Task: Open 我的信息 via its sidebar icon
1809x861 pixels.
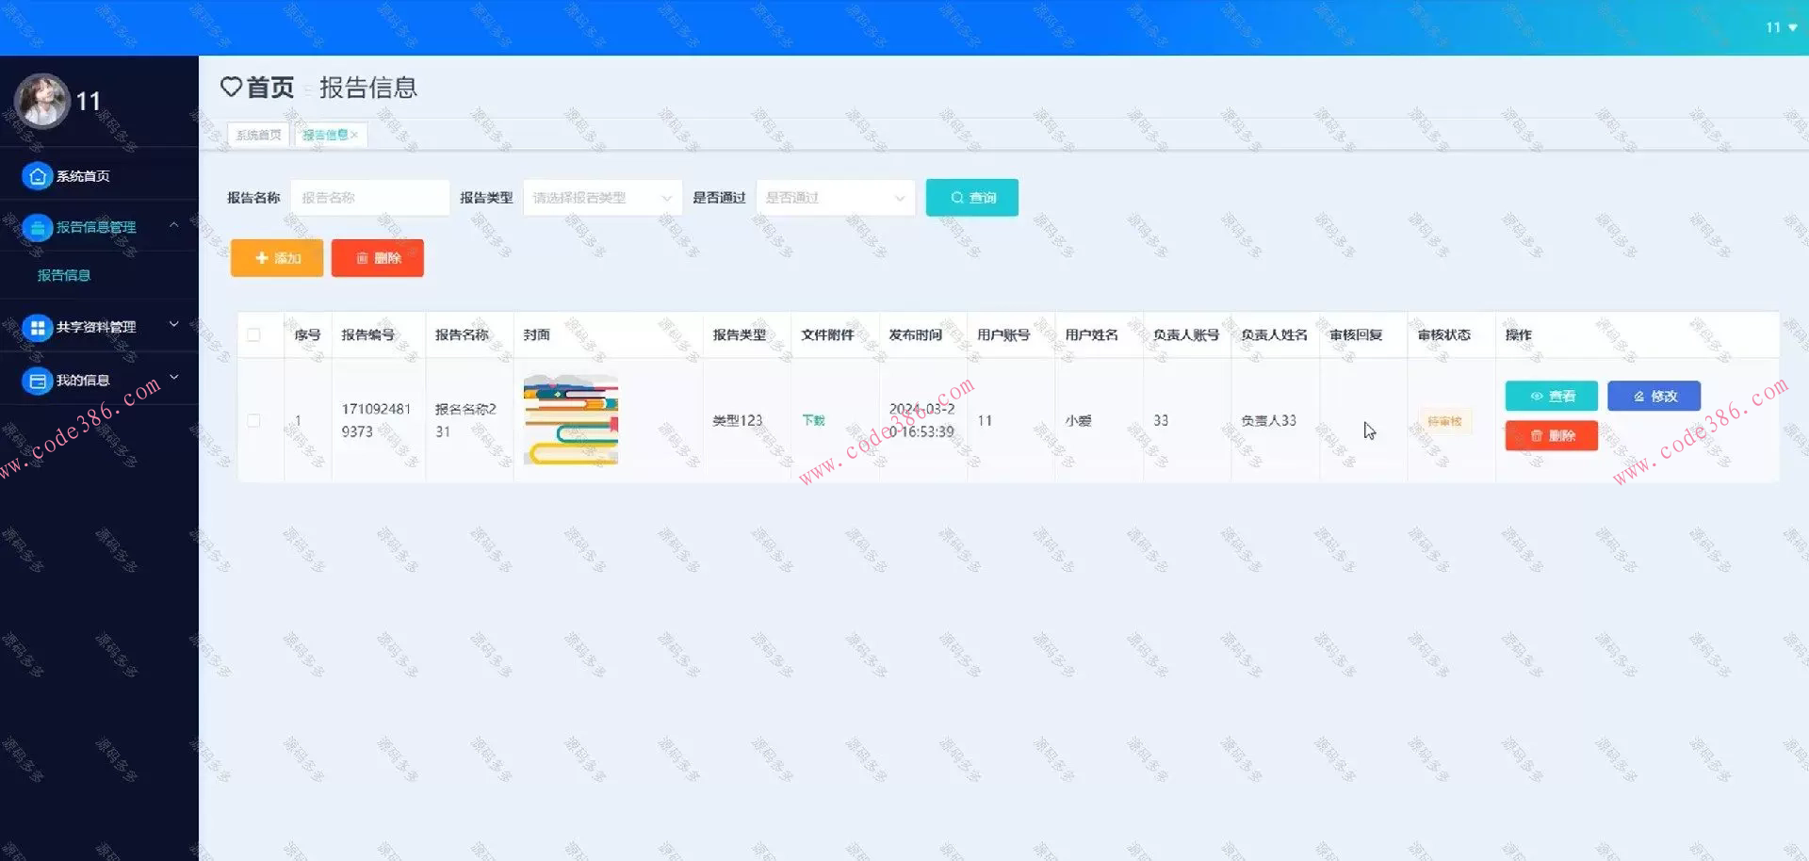Action: coord(37,379)
